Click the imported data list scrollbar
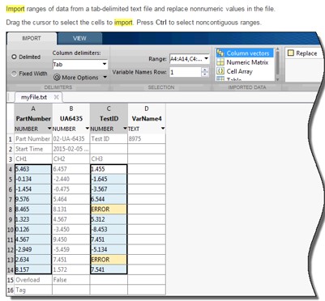This screenshot has width=325, height=301. point(277,65)
